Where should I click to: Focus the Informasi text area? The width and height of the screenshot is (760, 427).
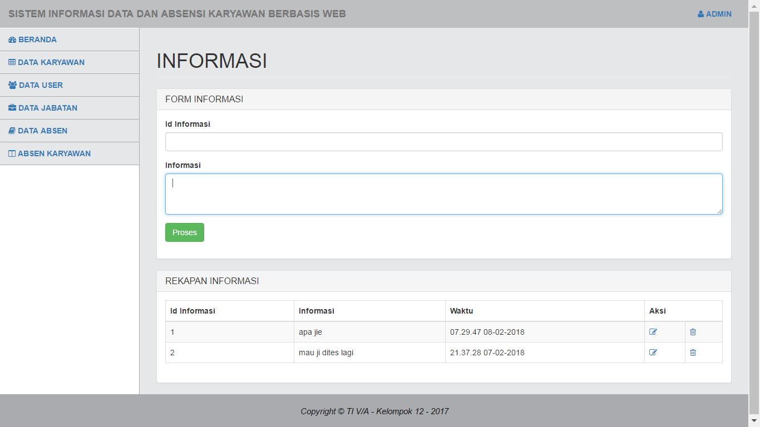[x=443, y=194]
